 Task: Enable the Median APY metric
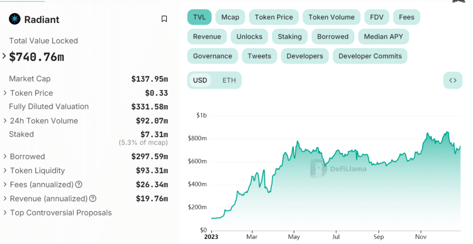(x=383, y=36)
